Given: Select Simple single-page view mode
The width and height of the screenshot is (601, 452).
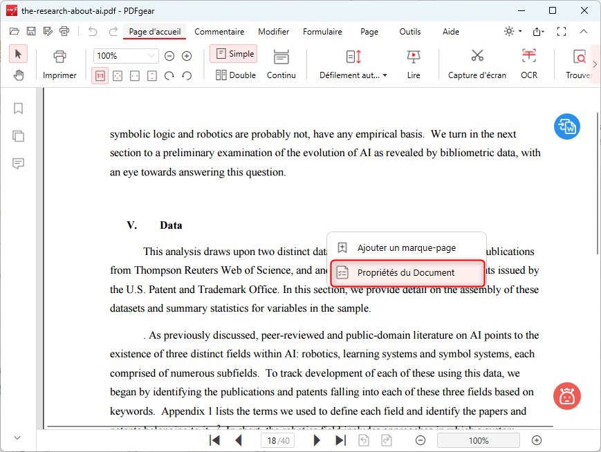Looking at the screenshot, I should pos(234,54).
